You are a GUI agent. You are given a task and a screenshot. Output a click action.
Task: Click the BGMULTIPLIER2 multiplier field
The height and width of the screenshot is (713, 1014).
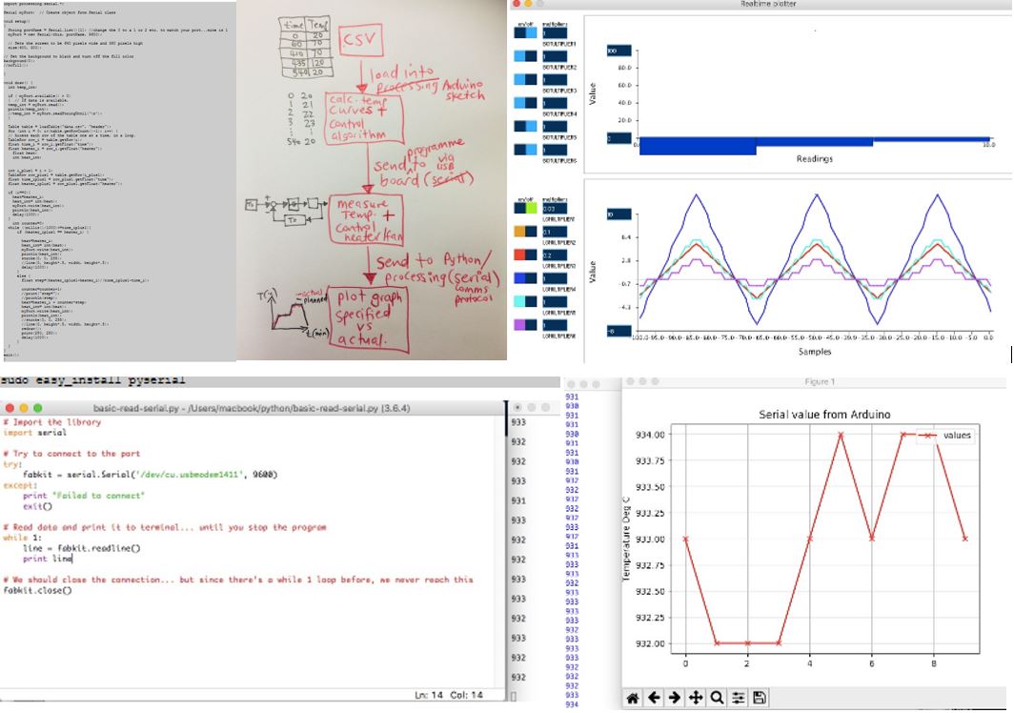coord(555,56)
